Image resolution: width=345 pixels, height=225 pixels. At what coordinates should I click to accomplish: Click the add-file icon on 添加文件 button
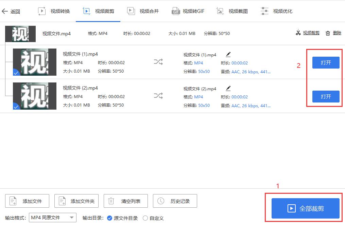[x=12, y=201]
